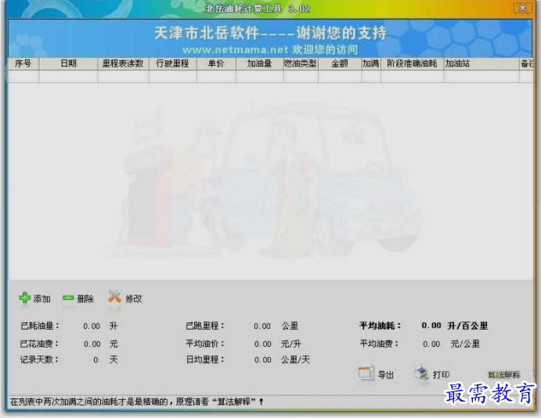The width and height of the screenshot is (541, 418).
Task: Click the 已跑里程 label
Action: pyautogui.click(x=205, y=326)
